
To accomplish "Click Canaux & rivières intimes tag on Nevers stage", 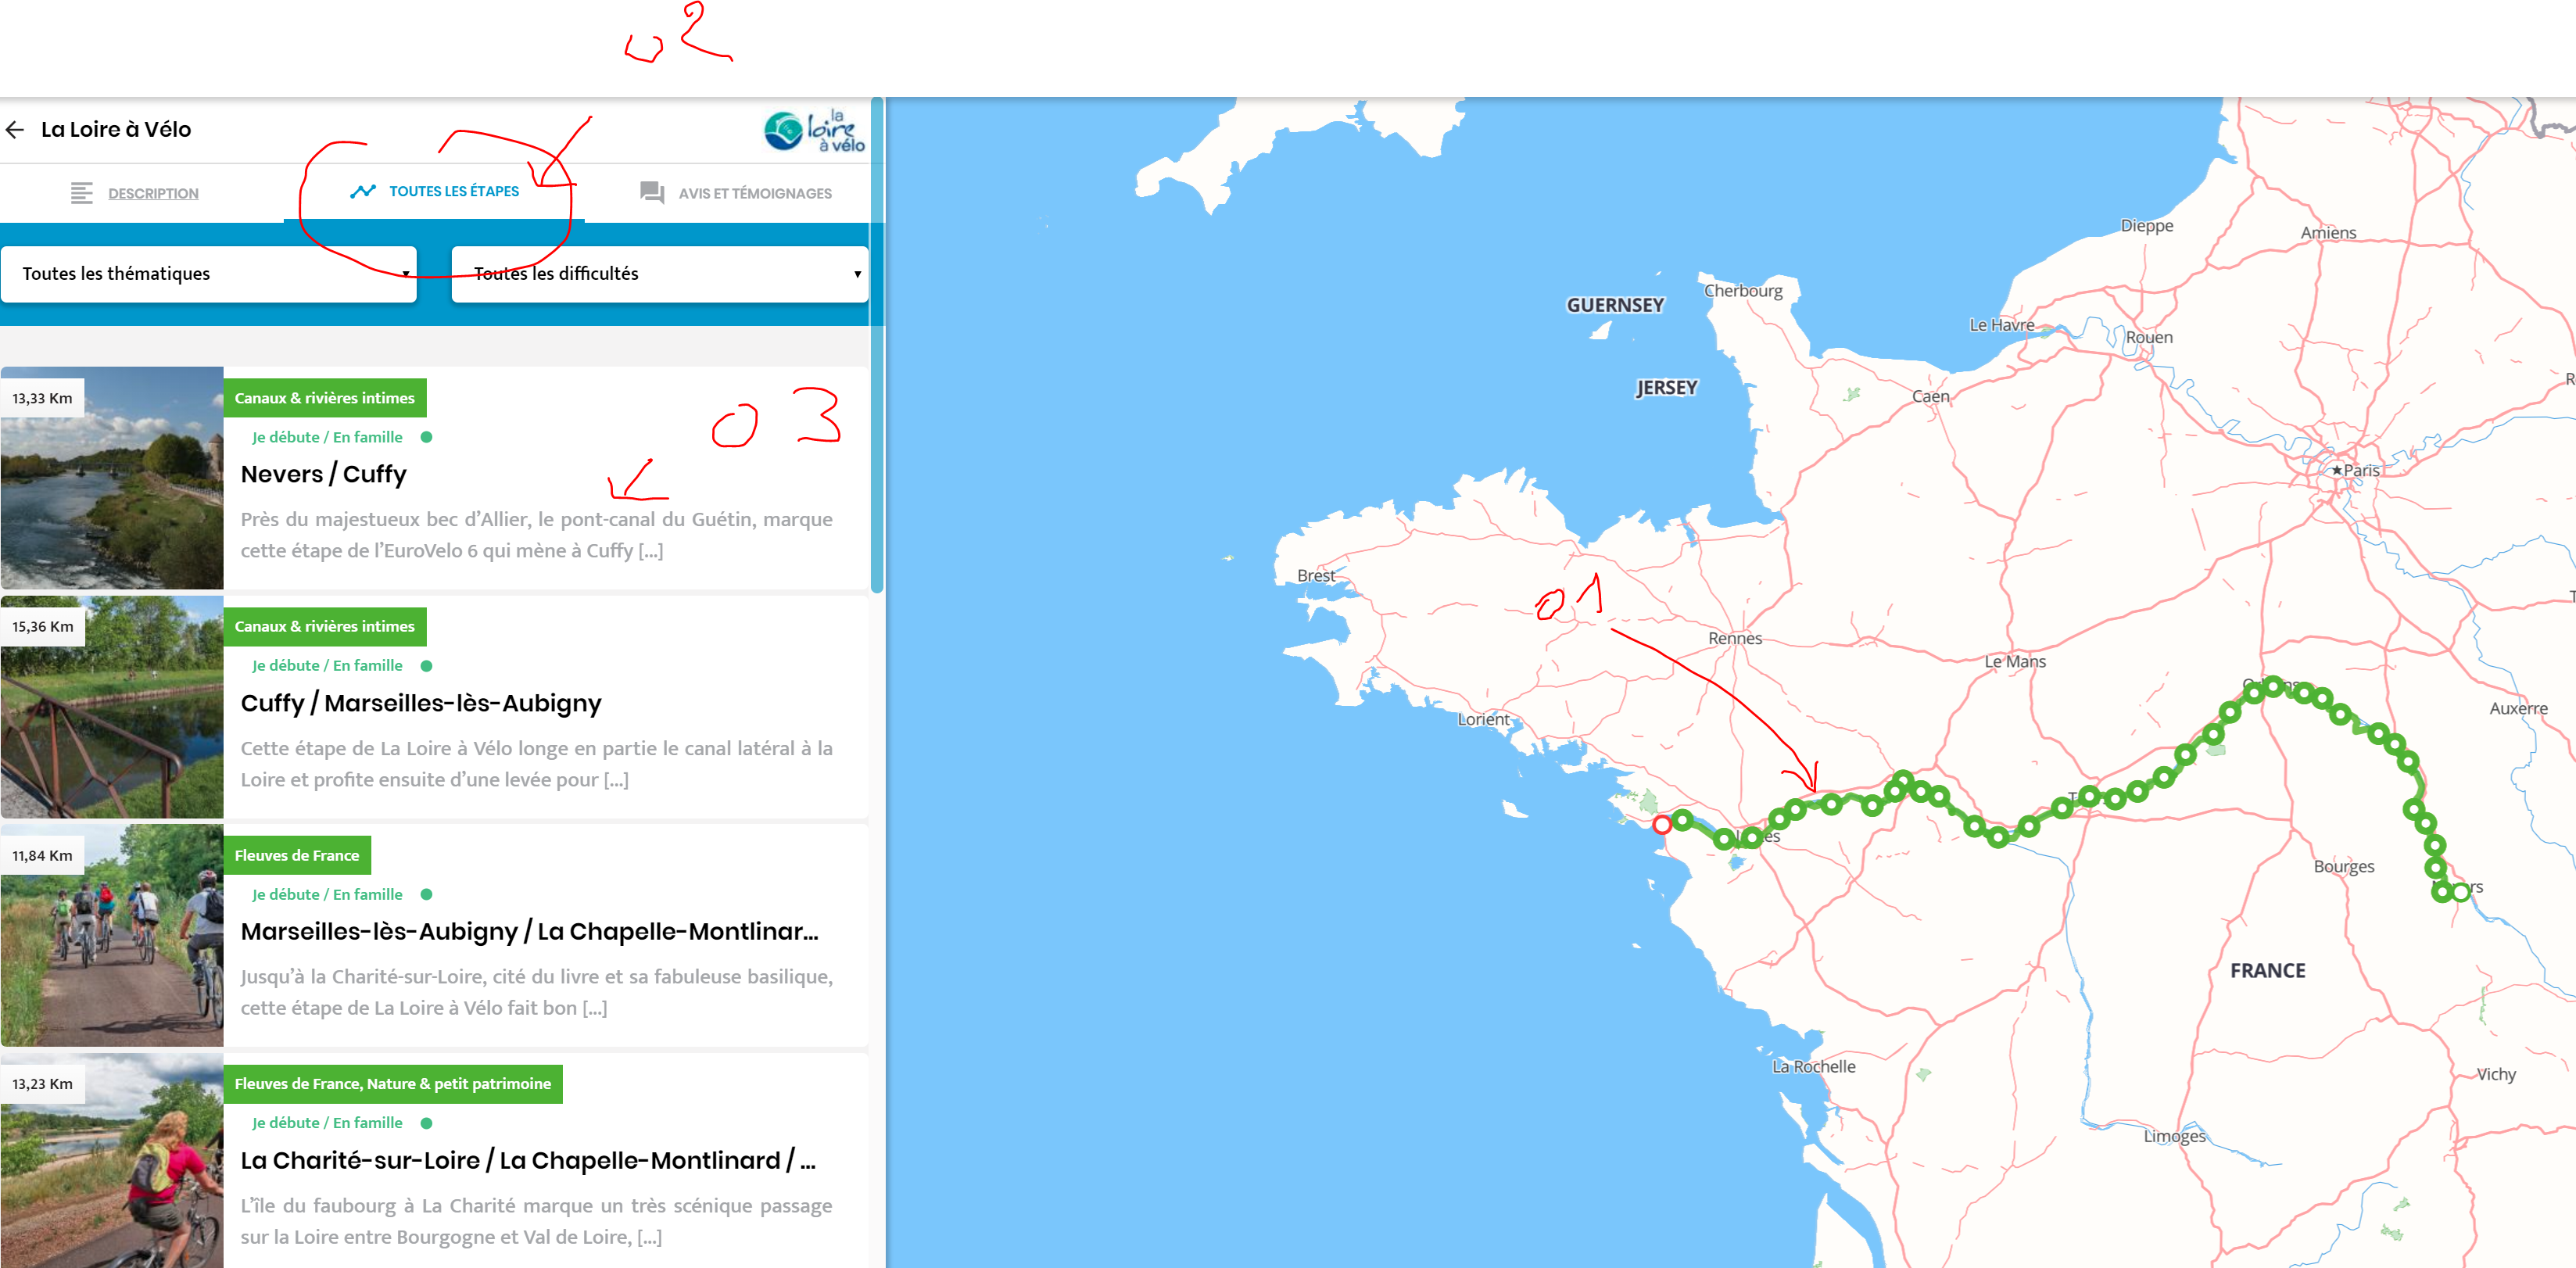I will tap(325, 398).
